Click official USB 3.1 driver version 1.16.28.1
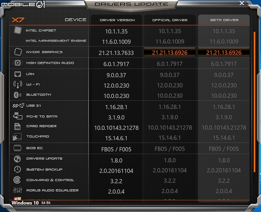Screen dimensions: 261x212 tap(170, 107)
